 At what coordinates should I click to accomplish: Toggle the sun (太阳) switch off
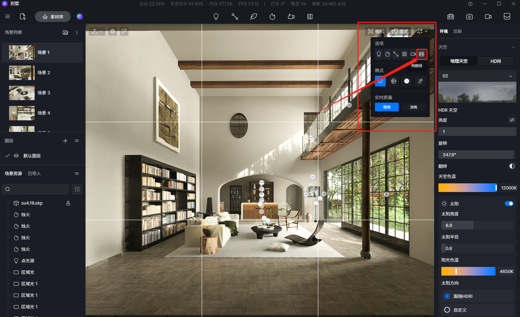click(x=509, y=204)
